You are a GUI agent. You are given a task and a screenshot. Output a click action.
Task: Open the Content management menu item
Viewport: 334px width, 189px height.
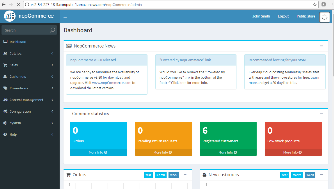[x=30, y=100]
